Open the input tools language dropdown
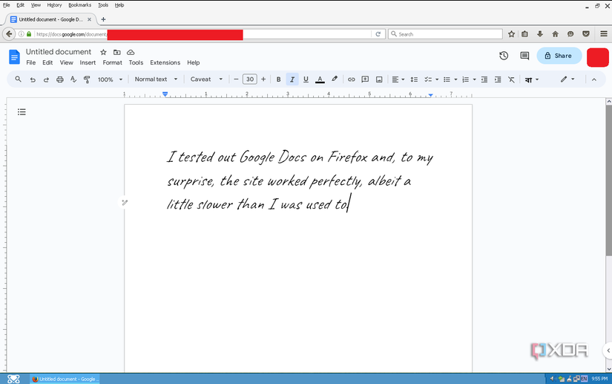This screenshot has height=384, width=612. pos(532,79)
